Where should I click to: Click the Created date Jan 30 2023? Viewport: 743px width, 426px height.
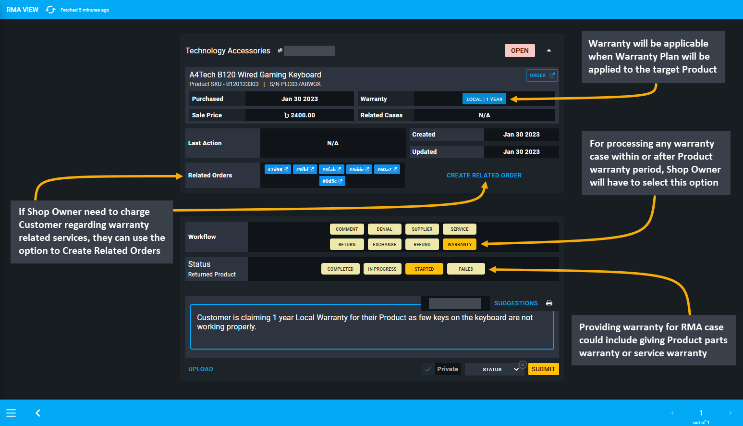pos(521,135)
